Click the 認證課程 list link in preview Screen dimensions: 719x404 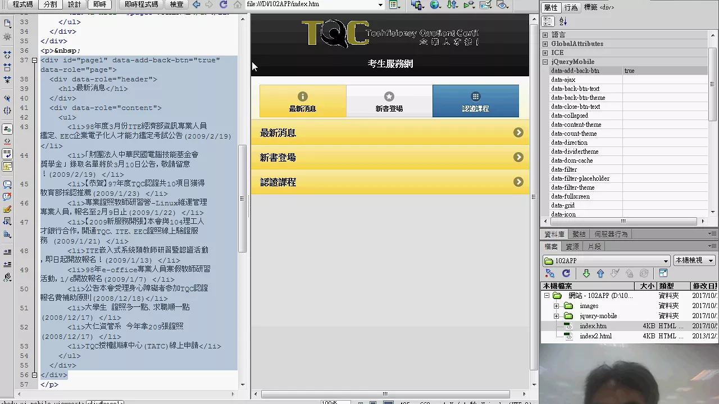[390, 182]
